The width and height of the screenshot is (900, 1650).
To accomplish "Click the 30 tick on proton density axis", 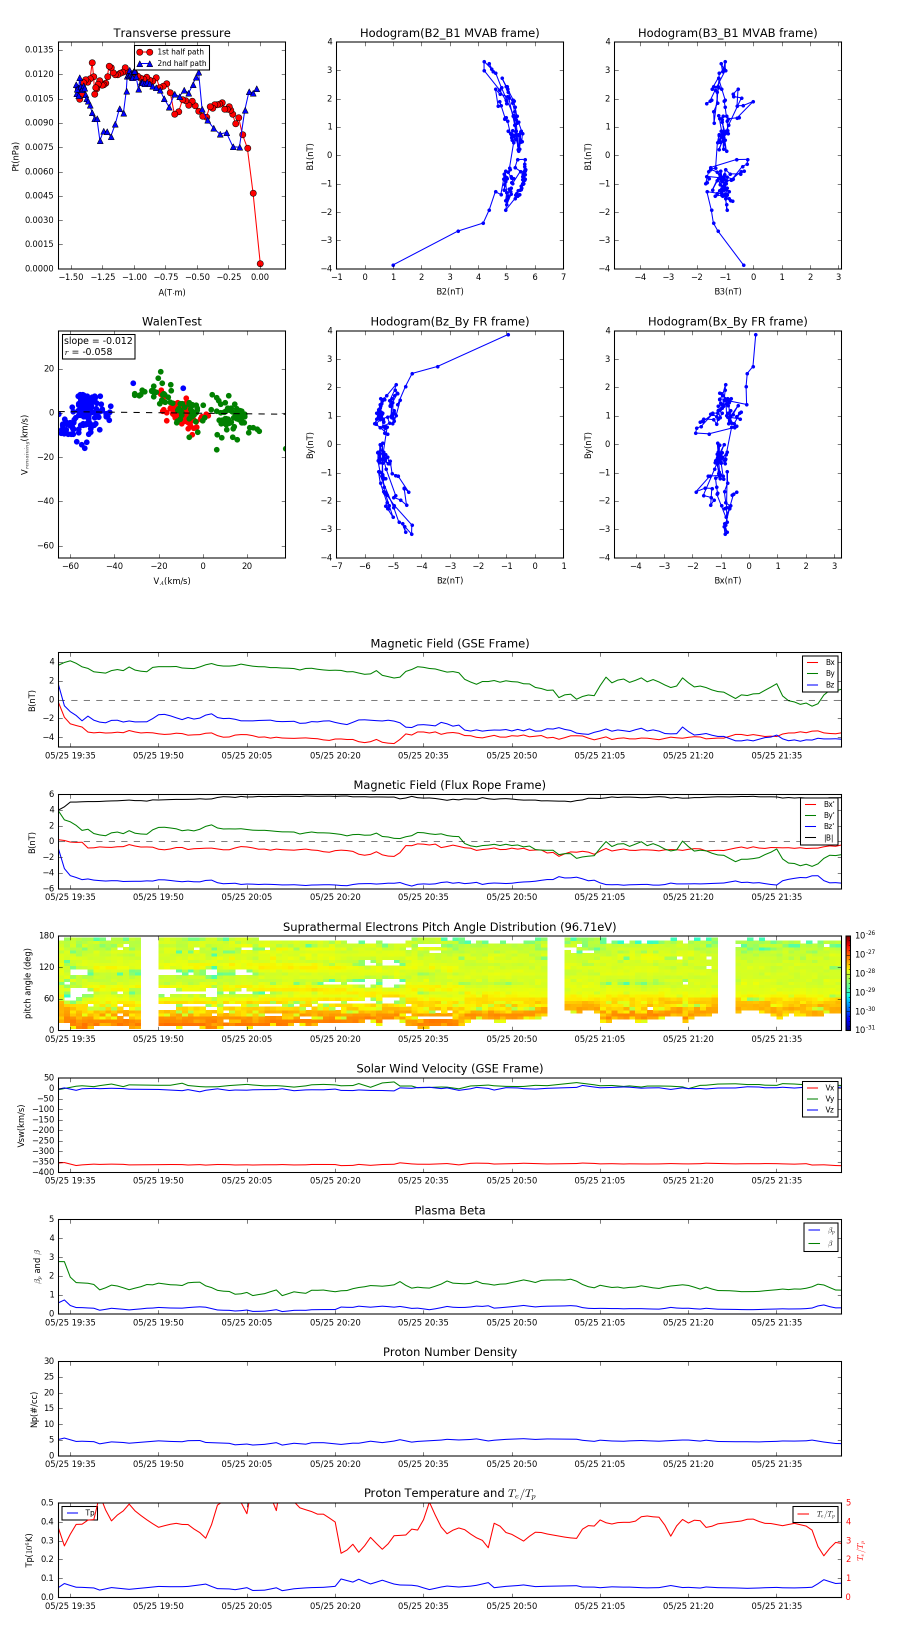I will click(49, 1361).
